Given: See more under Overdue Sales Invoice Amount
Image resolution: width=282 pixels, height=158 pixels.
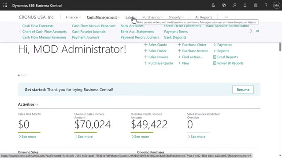Looking at the screenshot, I should click(84, 136).
